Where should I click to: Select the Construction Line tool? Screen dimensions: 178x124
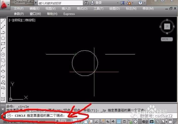pos(3,27)
